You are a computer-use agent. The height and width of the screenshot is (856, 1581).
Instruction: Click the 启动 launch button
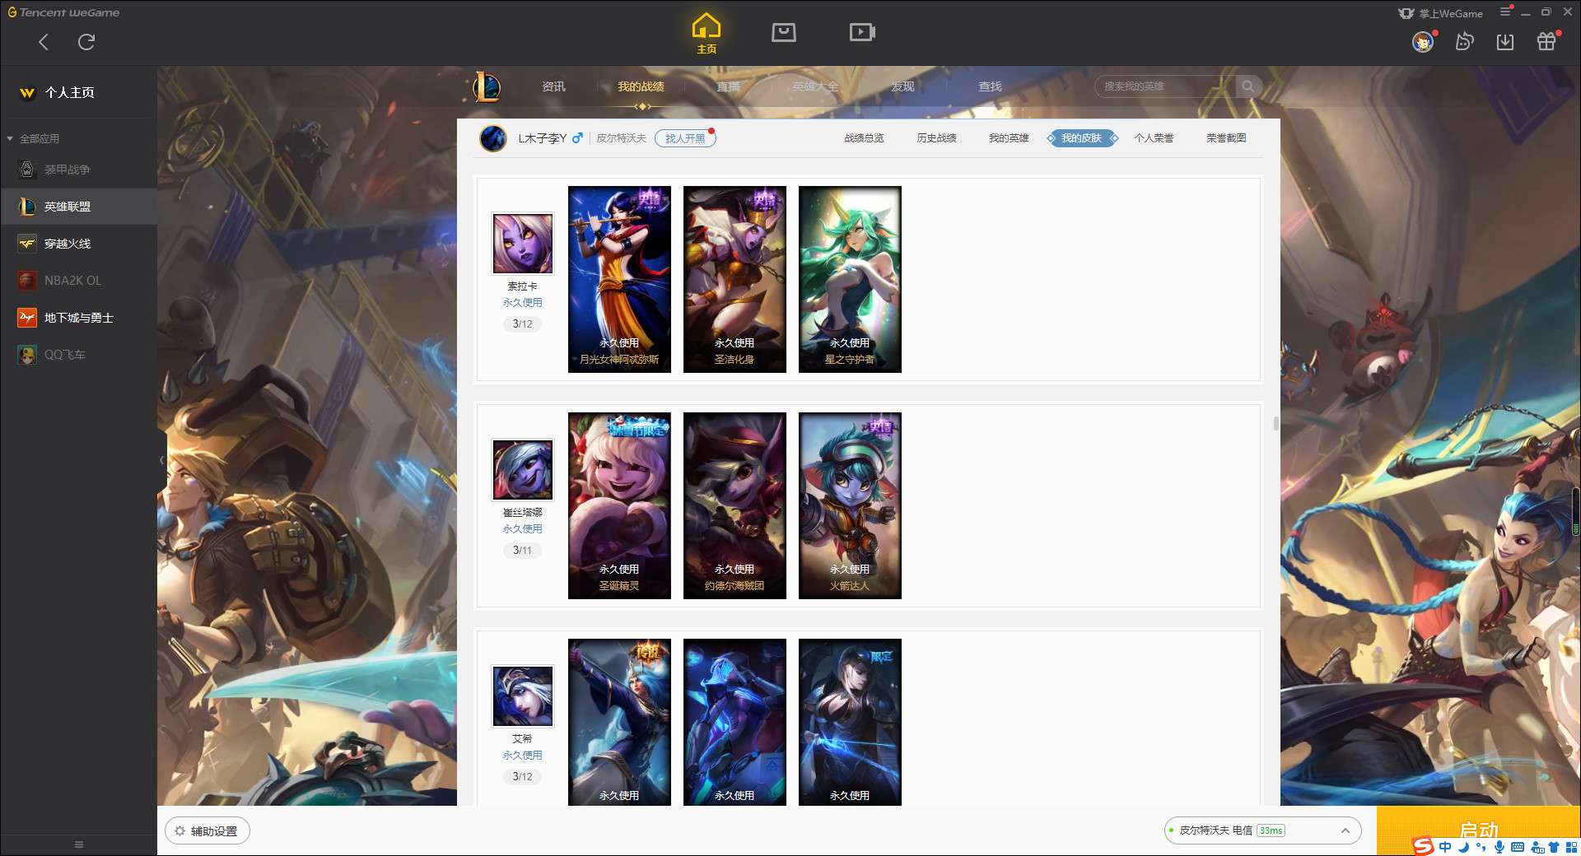(x=1478, y=830)
